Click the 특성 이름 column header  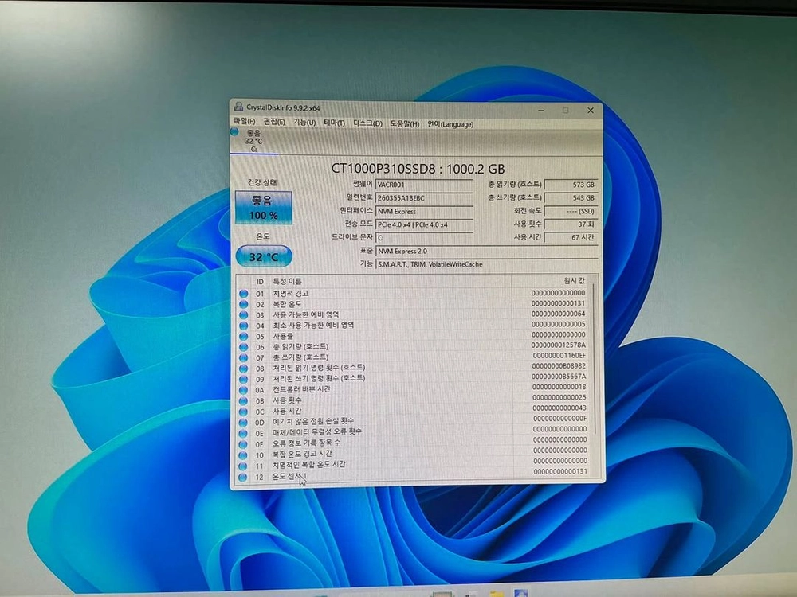(x=287, y=281)
